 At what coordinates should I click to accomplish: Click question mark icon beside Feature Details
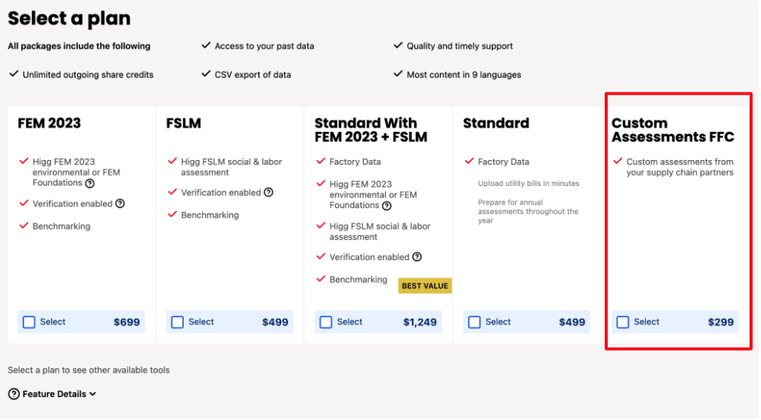(x=14, y=394)
